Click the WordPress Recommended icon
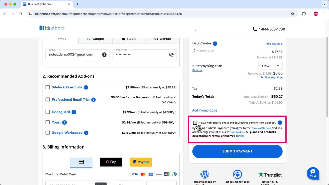 (x=205, y=174)
